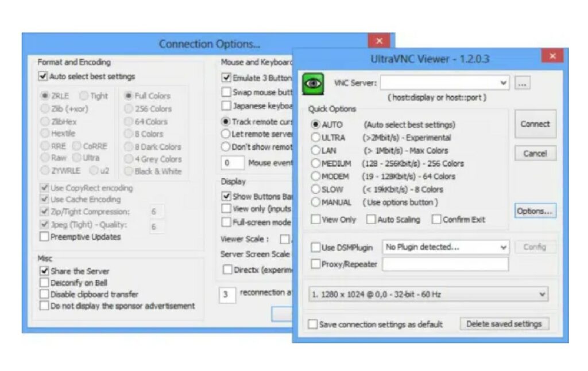Screen dimensions: 588x371
Task: Click Delete saved settings button
Action: [x=504, y=324]
